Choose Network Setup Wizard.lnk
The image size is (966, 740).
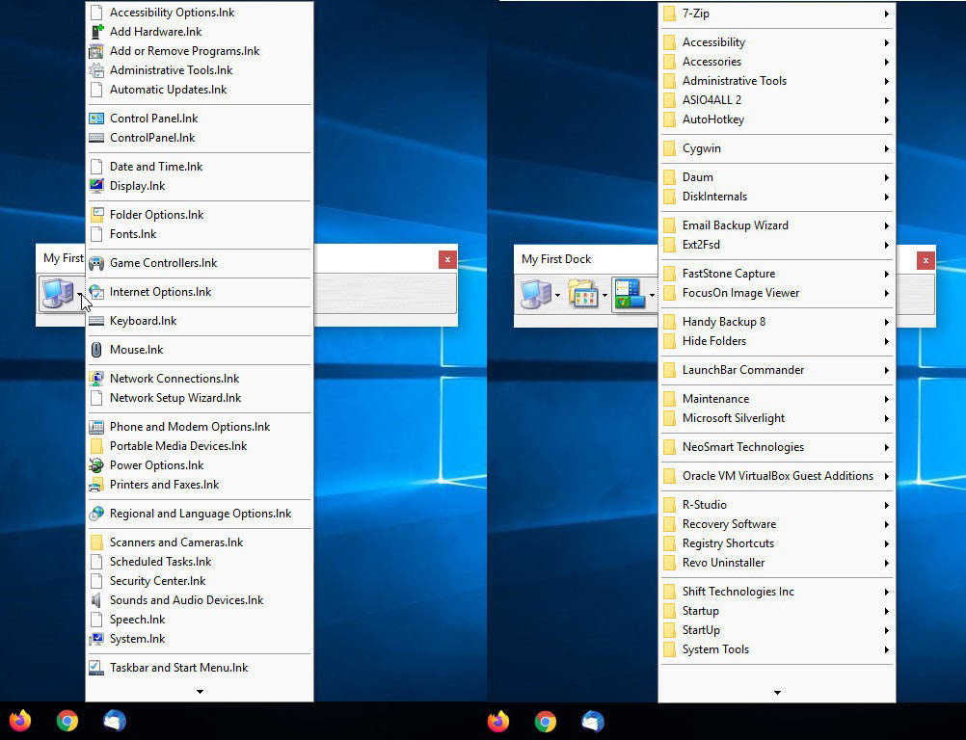(x=199, y=398)
